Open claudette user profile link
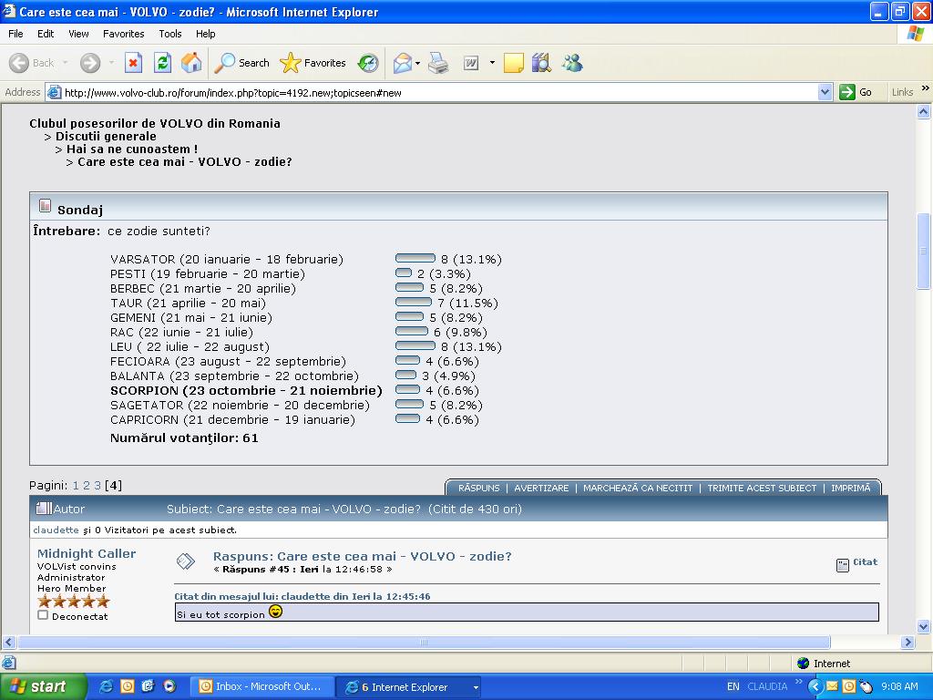The image size is (933, 700). click(x=56, y=530)
